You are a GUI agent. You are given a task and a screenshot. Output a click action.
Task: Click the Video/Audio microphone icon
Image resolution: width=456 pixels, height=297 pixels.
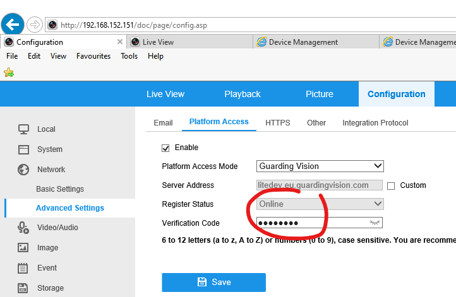point(23,228)
